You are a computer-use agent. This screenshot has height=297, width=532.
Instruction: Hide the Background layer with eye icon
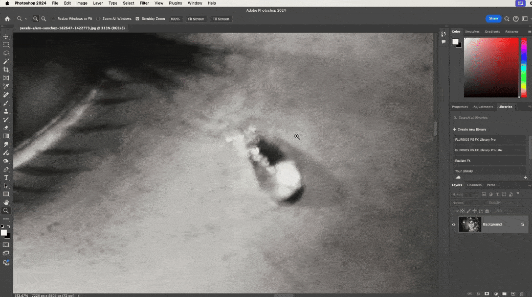[x=453, y=225]
